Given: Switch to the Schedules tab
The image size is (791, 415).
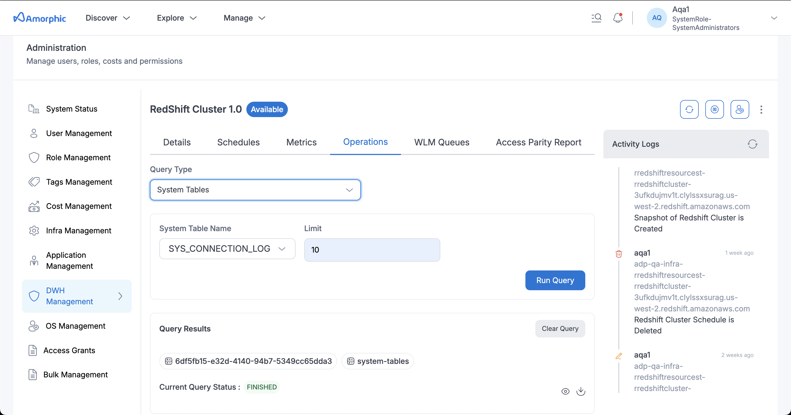Looking at the screenshot, I should 238,142.
